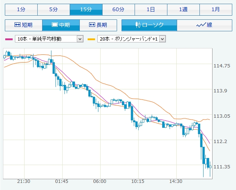Click the 21:30 time axis label
The width and height of the screenshot is (236, 190).
click(23, 181)
